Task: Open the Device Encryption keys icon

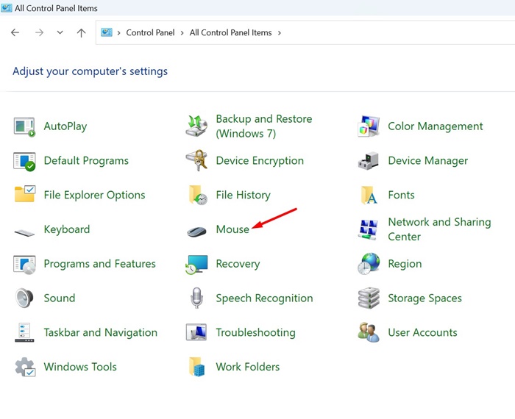Action: 196,161
